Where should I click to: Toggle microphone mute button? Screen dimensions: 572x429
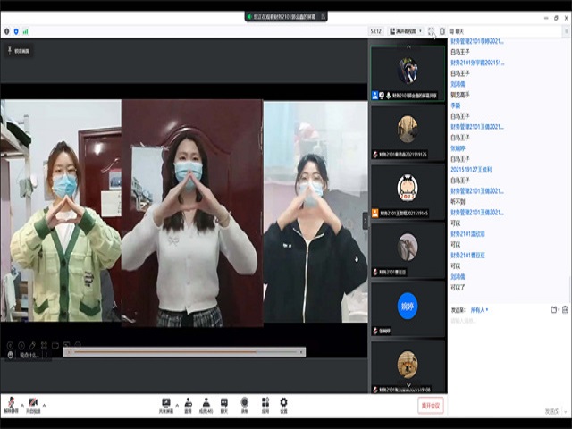pos(11,405)
